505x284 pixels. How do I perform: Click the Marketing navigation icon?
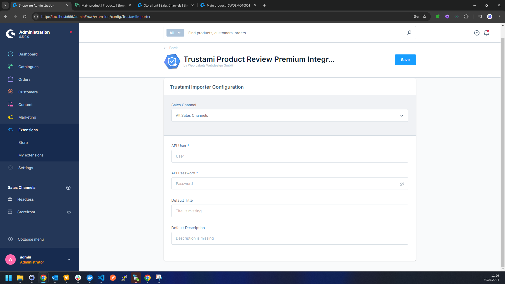[x=10, y=117]
